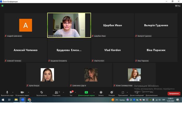Open Реакции emoji reactions
The image size is (182, 115).
coord(112,93)
